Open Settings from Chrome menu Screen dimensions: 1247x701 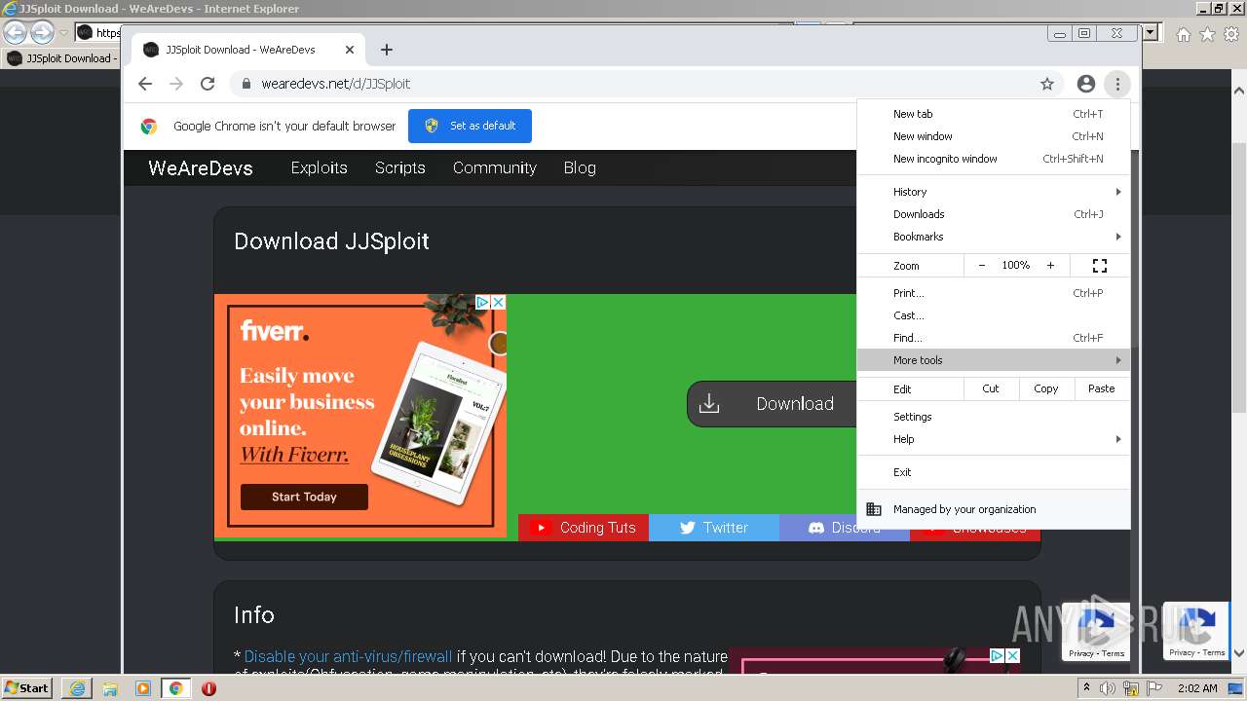(994, 417)
